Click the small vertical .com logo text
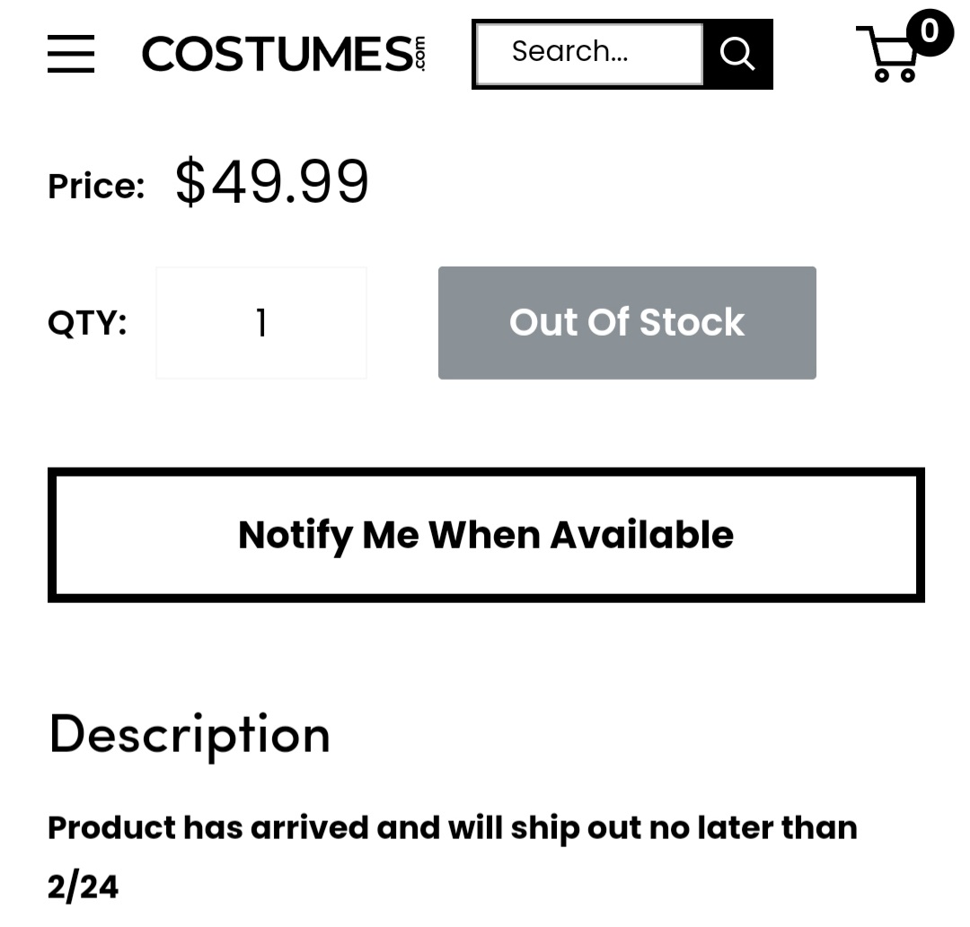 [x=420, y=54]
